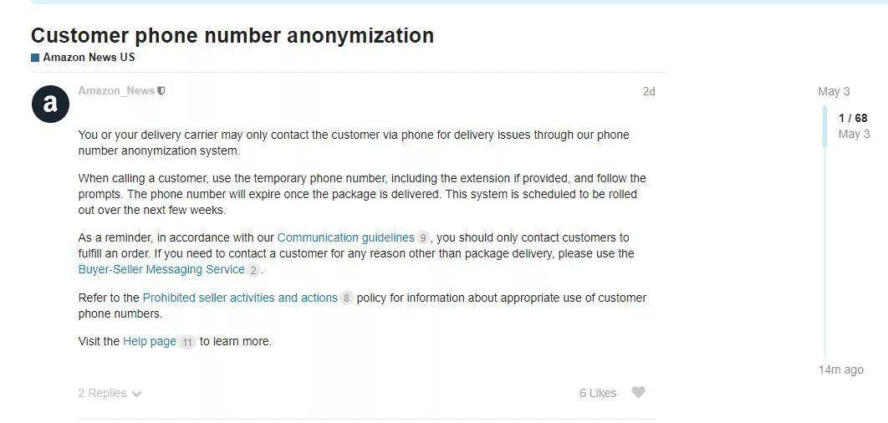Show who liked via 6 Likes
The width and height of the screenshot is (888, 423).
coord(597,393)
